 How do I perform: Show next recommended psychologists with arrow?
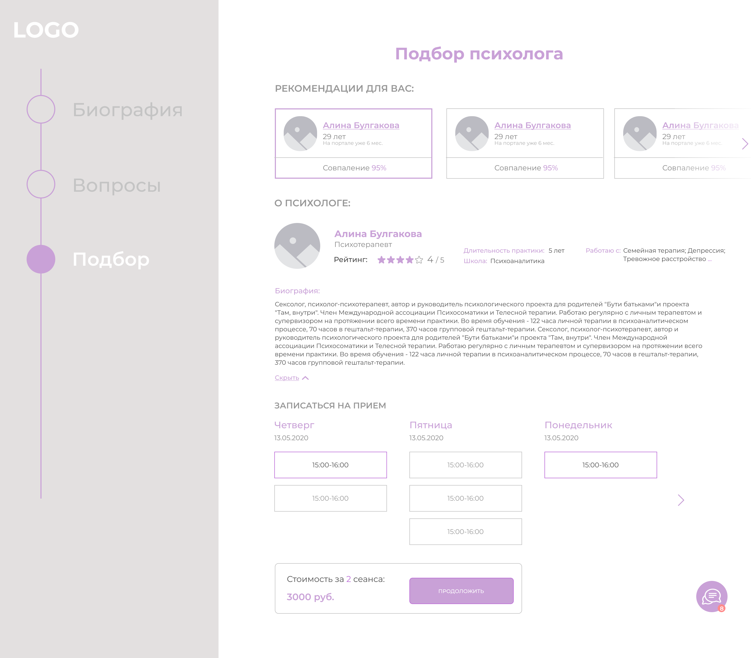click(745, 144)
